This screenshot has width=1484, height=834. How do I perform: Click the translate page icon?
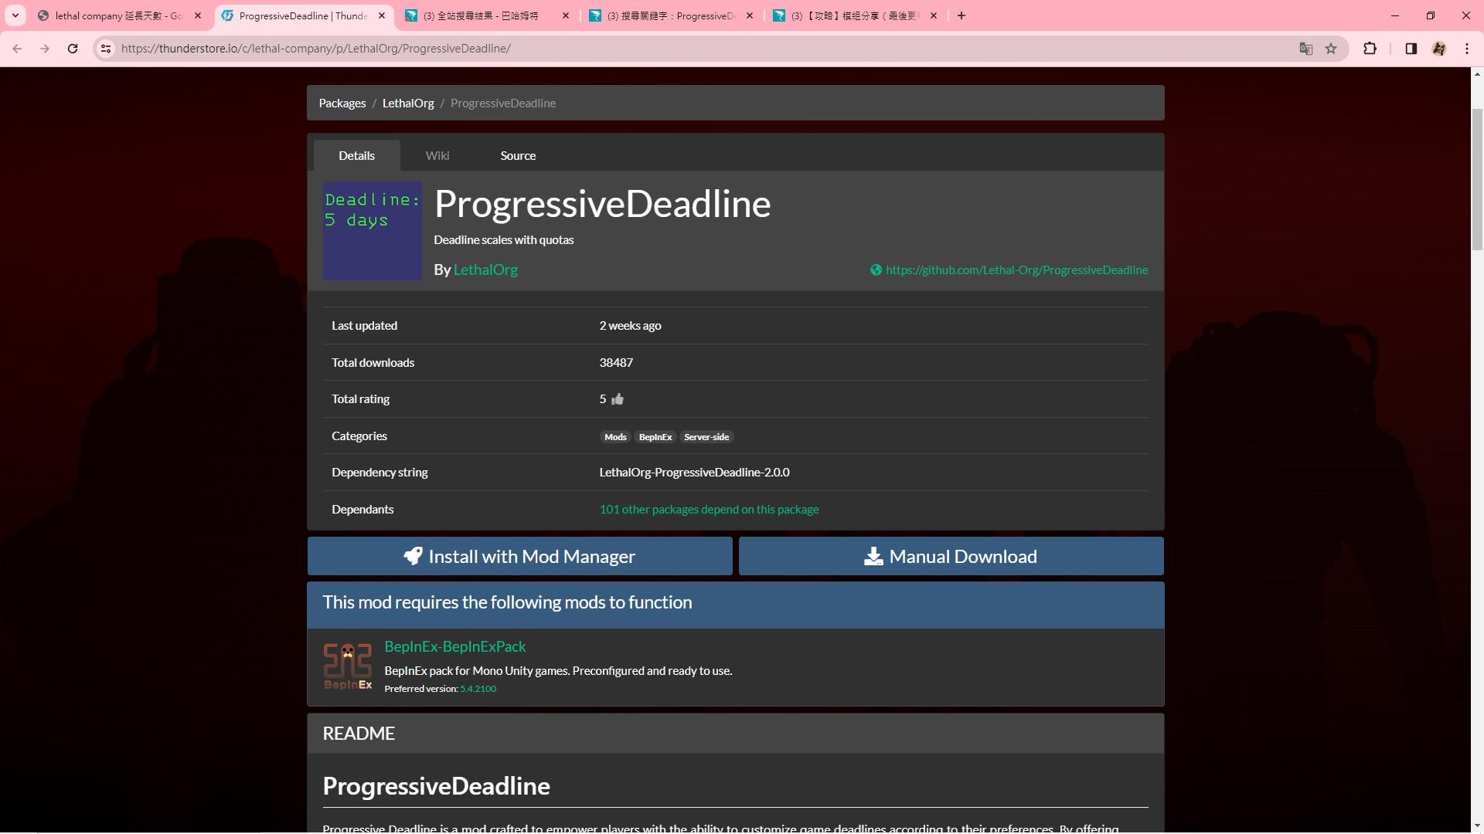1306,49
